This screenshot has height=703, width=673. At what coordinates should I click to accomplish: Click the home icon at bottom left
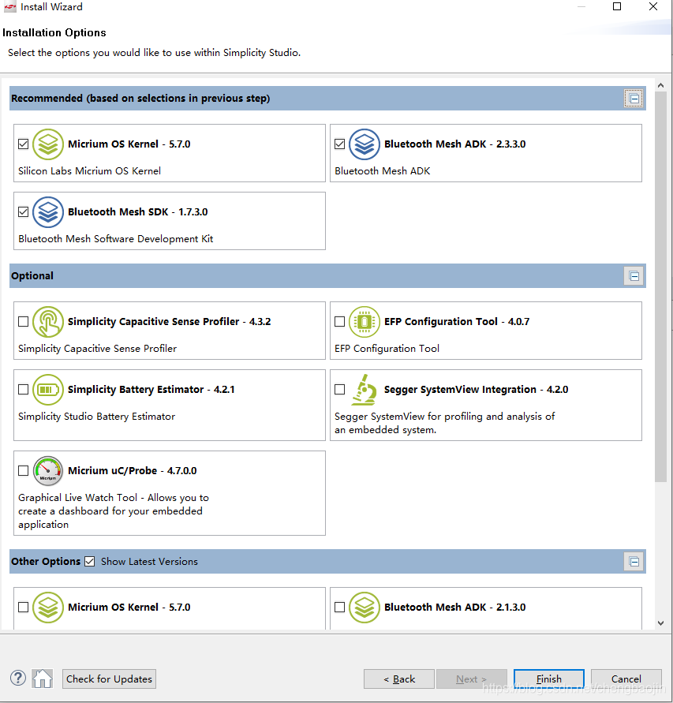point(42,679)
